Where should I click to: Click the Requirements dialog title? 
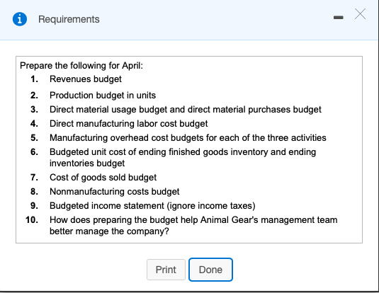[69, 19]
